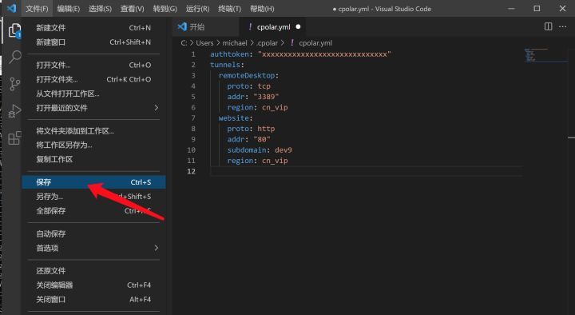Click the dev9 subdomain value

click(284, 150)
